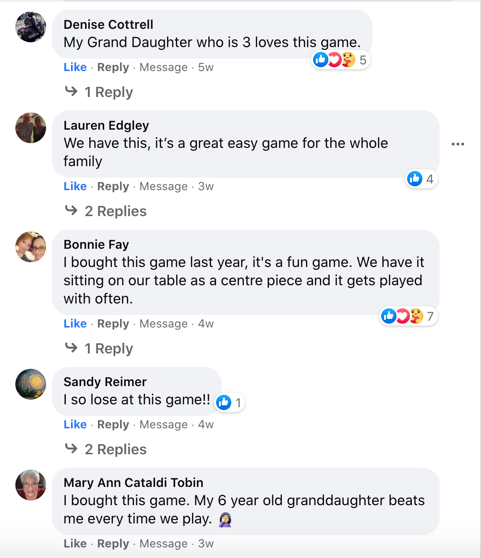Message Sandy Reimer from her comment
Viewport: 481px width, 558px height.
pyautogui.click(x=163, y=425)
